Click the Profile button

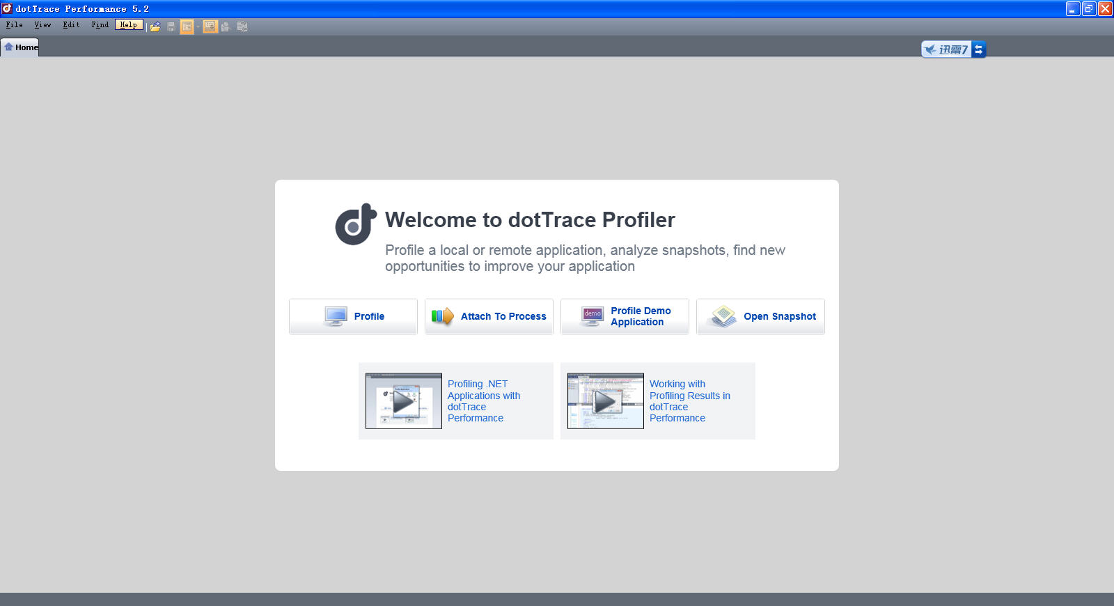(x=353, y=316)
